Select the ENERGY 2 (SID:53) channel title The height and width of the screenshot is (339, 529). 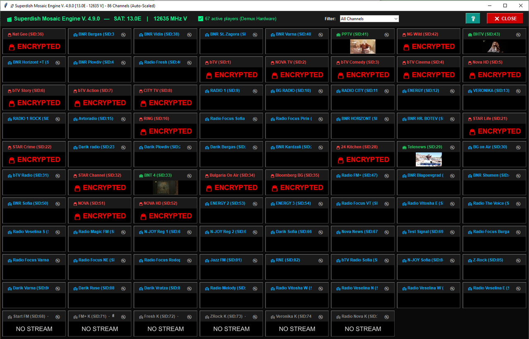tap(228, 203)
